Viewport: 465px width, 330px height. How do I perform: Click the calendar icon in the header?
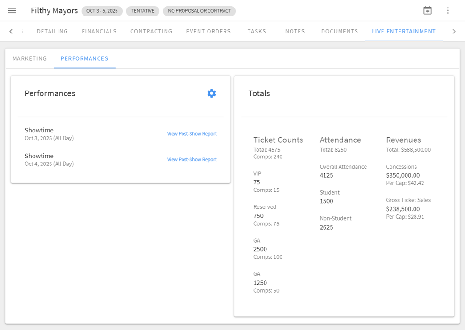click(427, 10)
